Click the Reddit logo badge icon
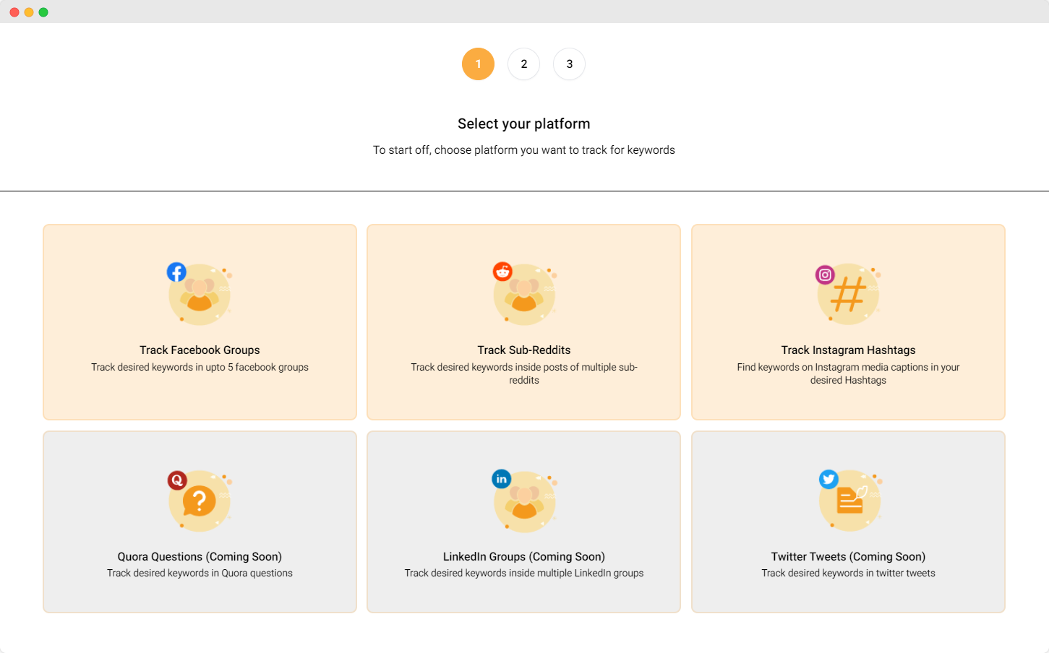The image size is (1049, 653). pyautogui.click(x=502, y=272)
